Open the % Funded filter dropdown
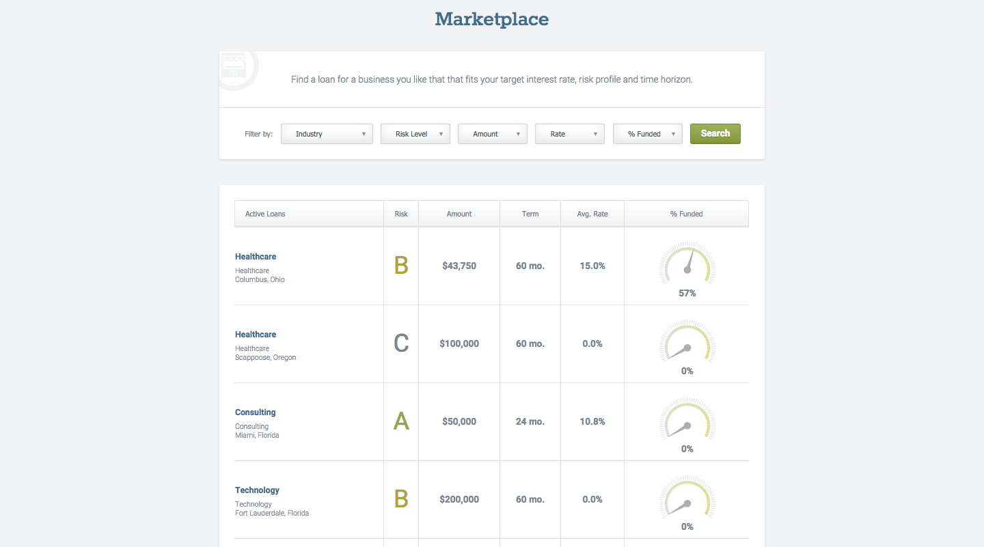 (647, 134)
